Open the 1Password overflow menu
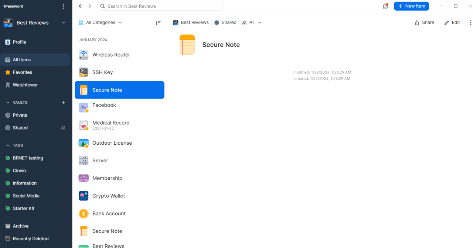Screen dimensions: 473x248 click(63, 6)
